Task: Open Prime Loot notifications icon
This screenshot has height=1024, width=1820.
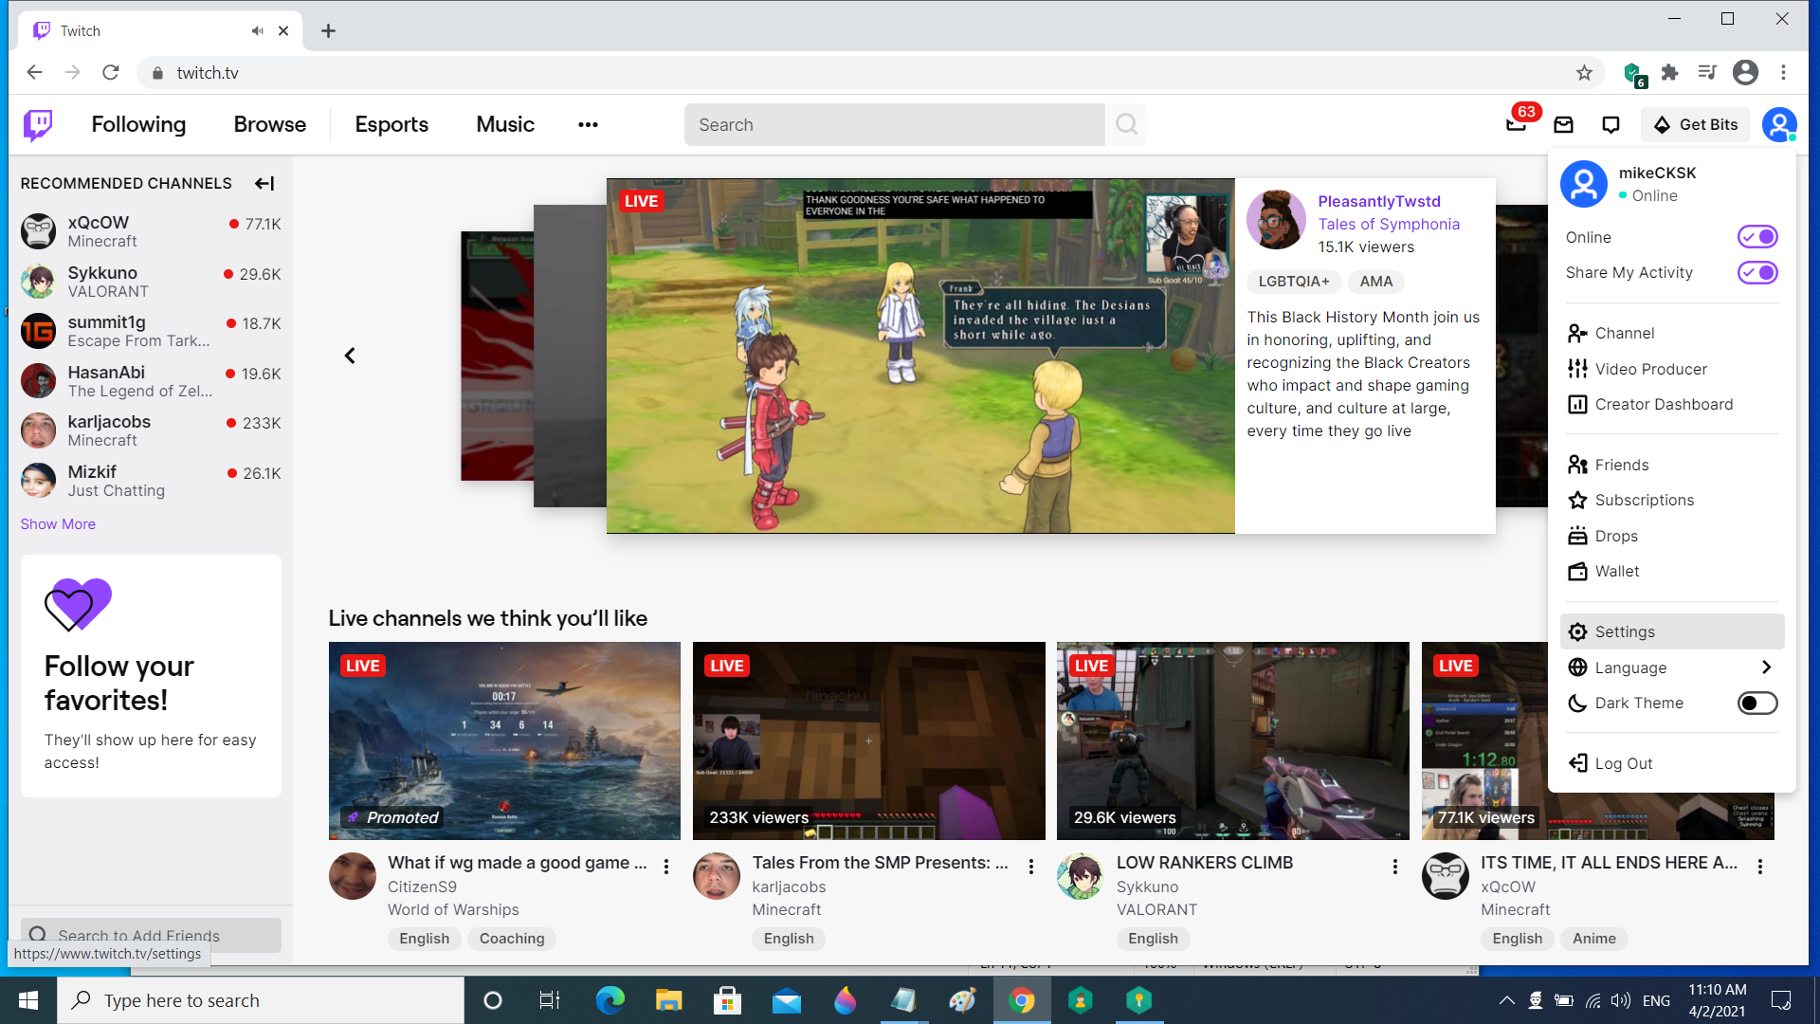Action: tap(1516, 124)
